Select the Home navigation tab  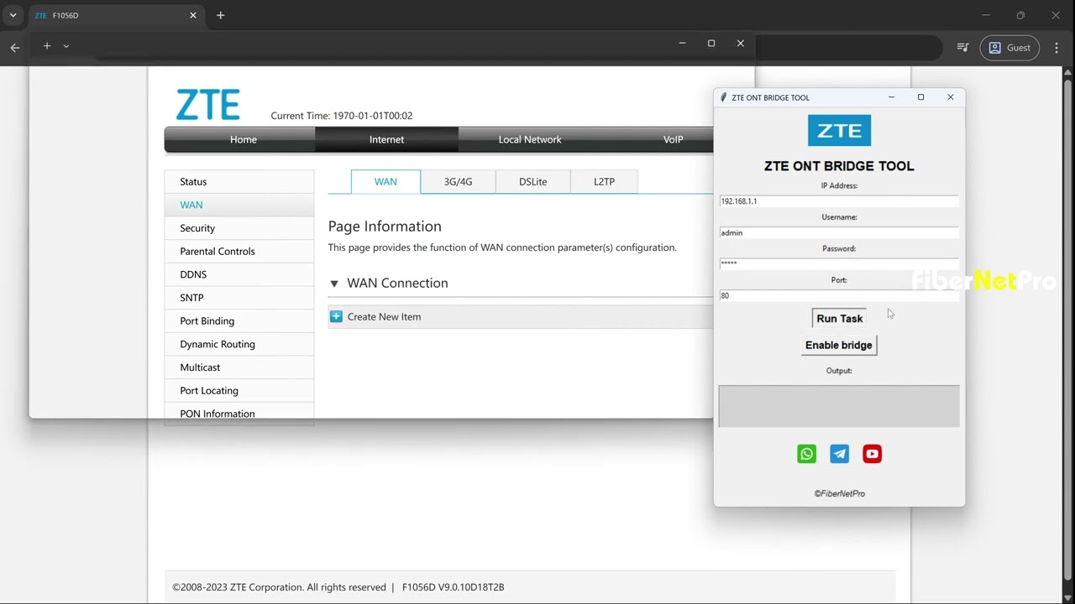point(244,139)
